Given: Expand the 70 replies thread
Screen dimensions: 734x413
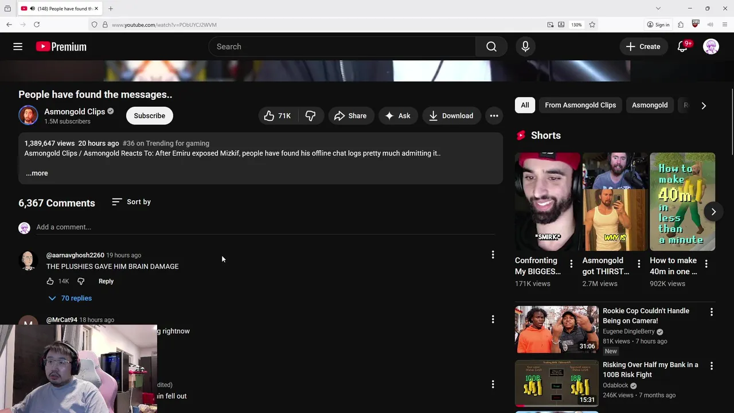Looking at the screenshot, I should 70,298.
